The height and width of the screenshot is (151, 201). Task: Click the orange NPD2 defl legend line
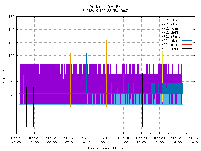tap(187, 32)
